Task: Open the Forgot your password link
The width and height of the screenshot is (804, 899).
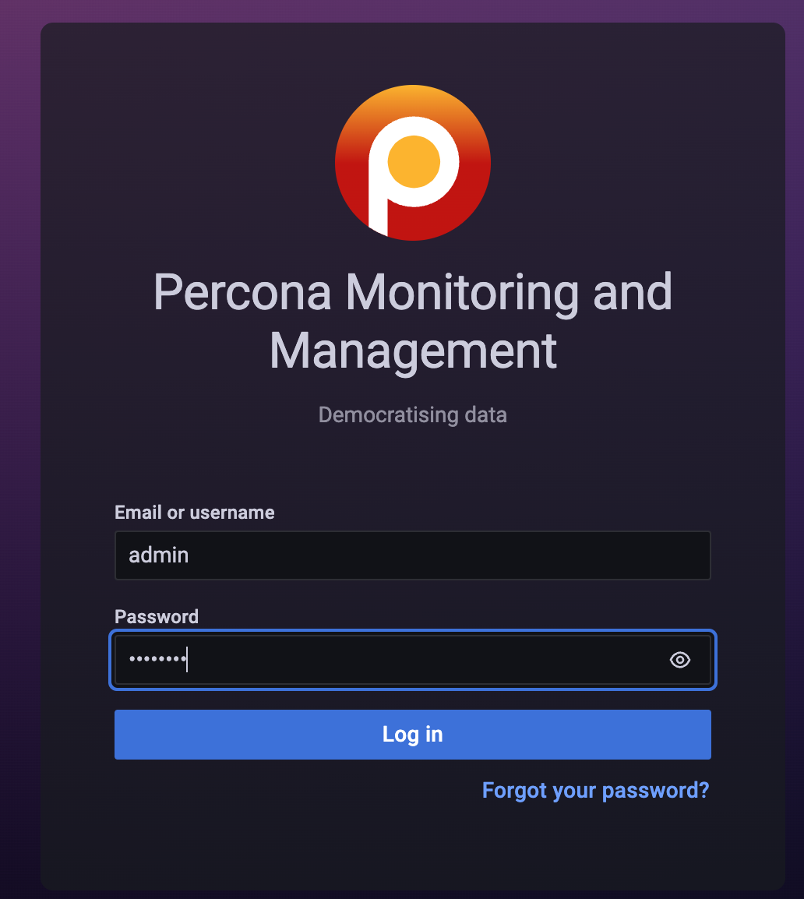Action: click(x=595, y=791)
